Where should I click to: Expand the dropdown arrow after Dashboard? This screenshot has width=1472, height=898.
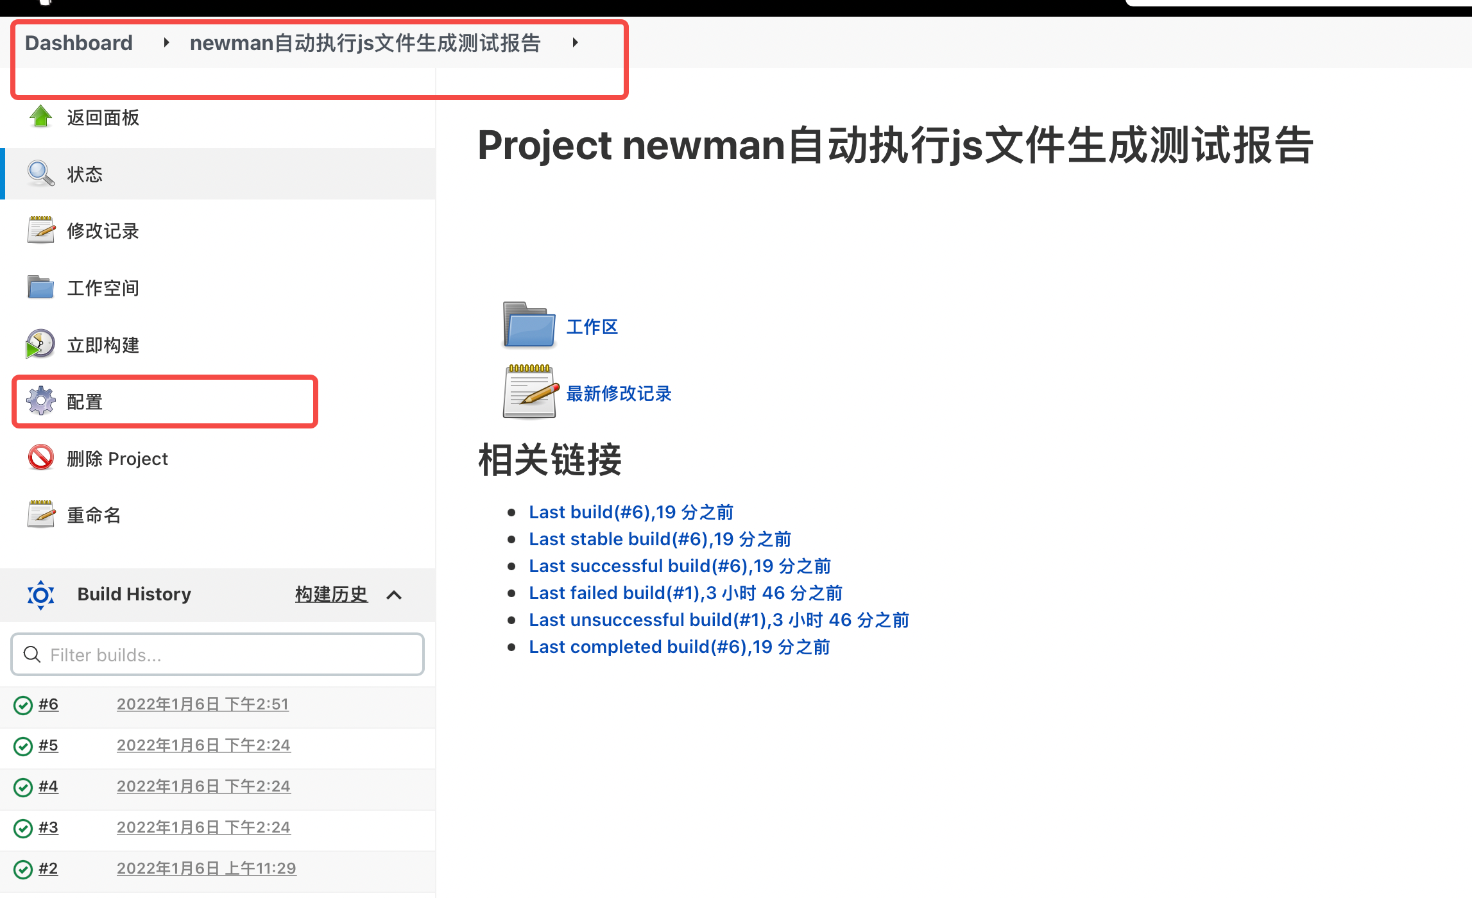tap(166, 42)
